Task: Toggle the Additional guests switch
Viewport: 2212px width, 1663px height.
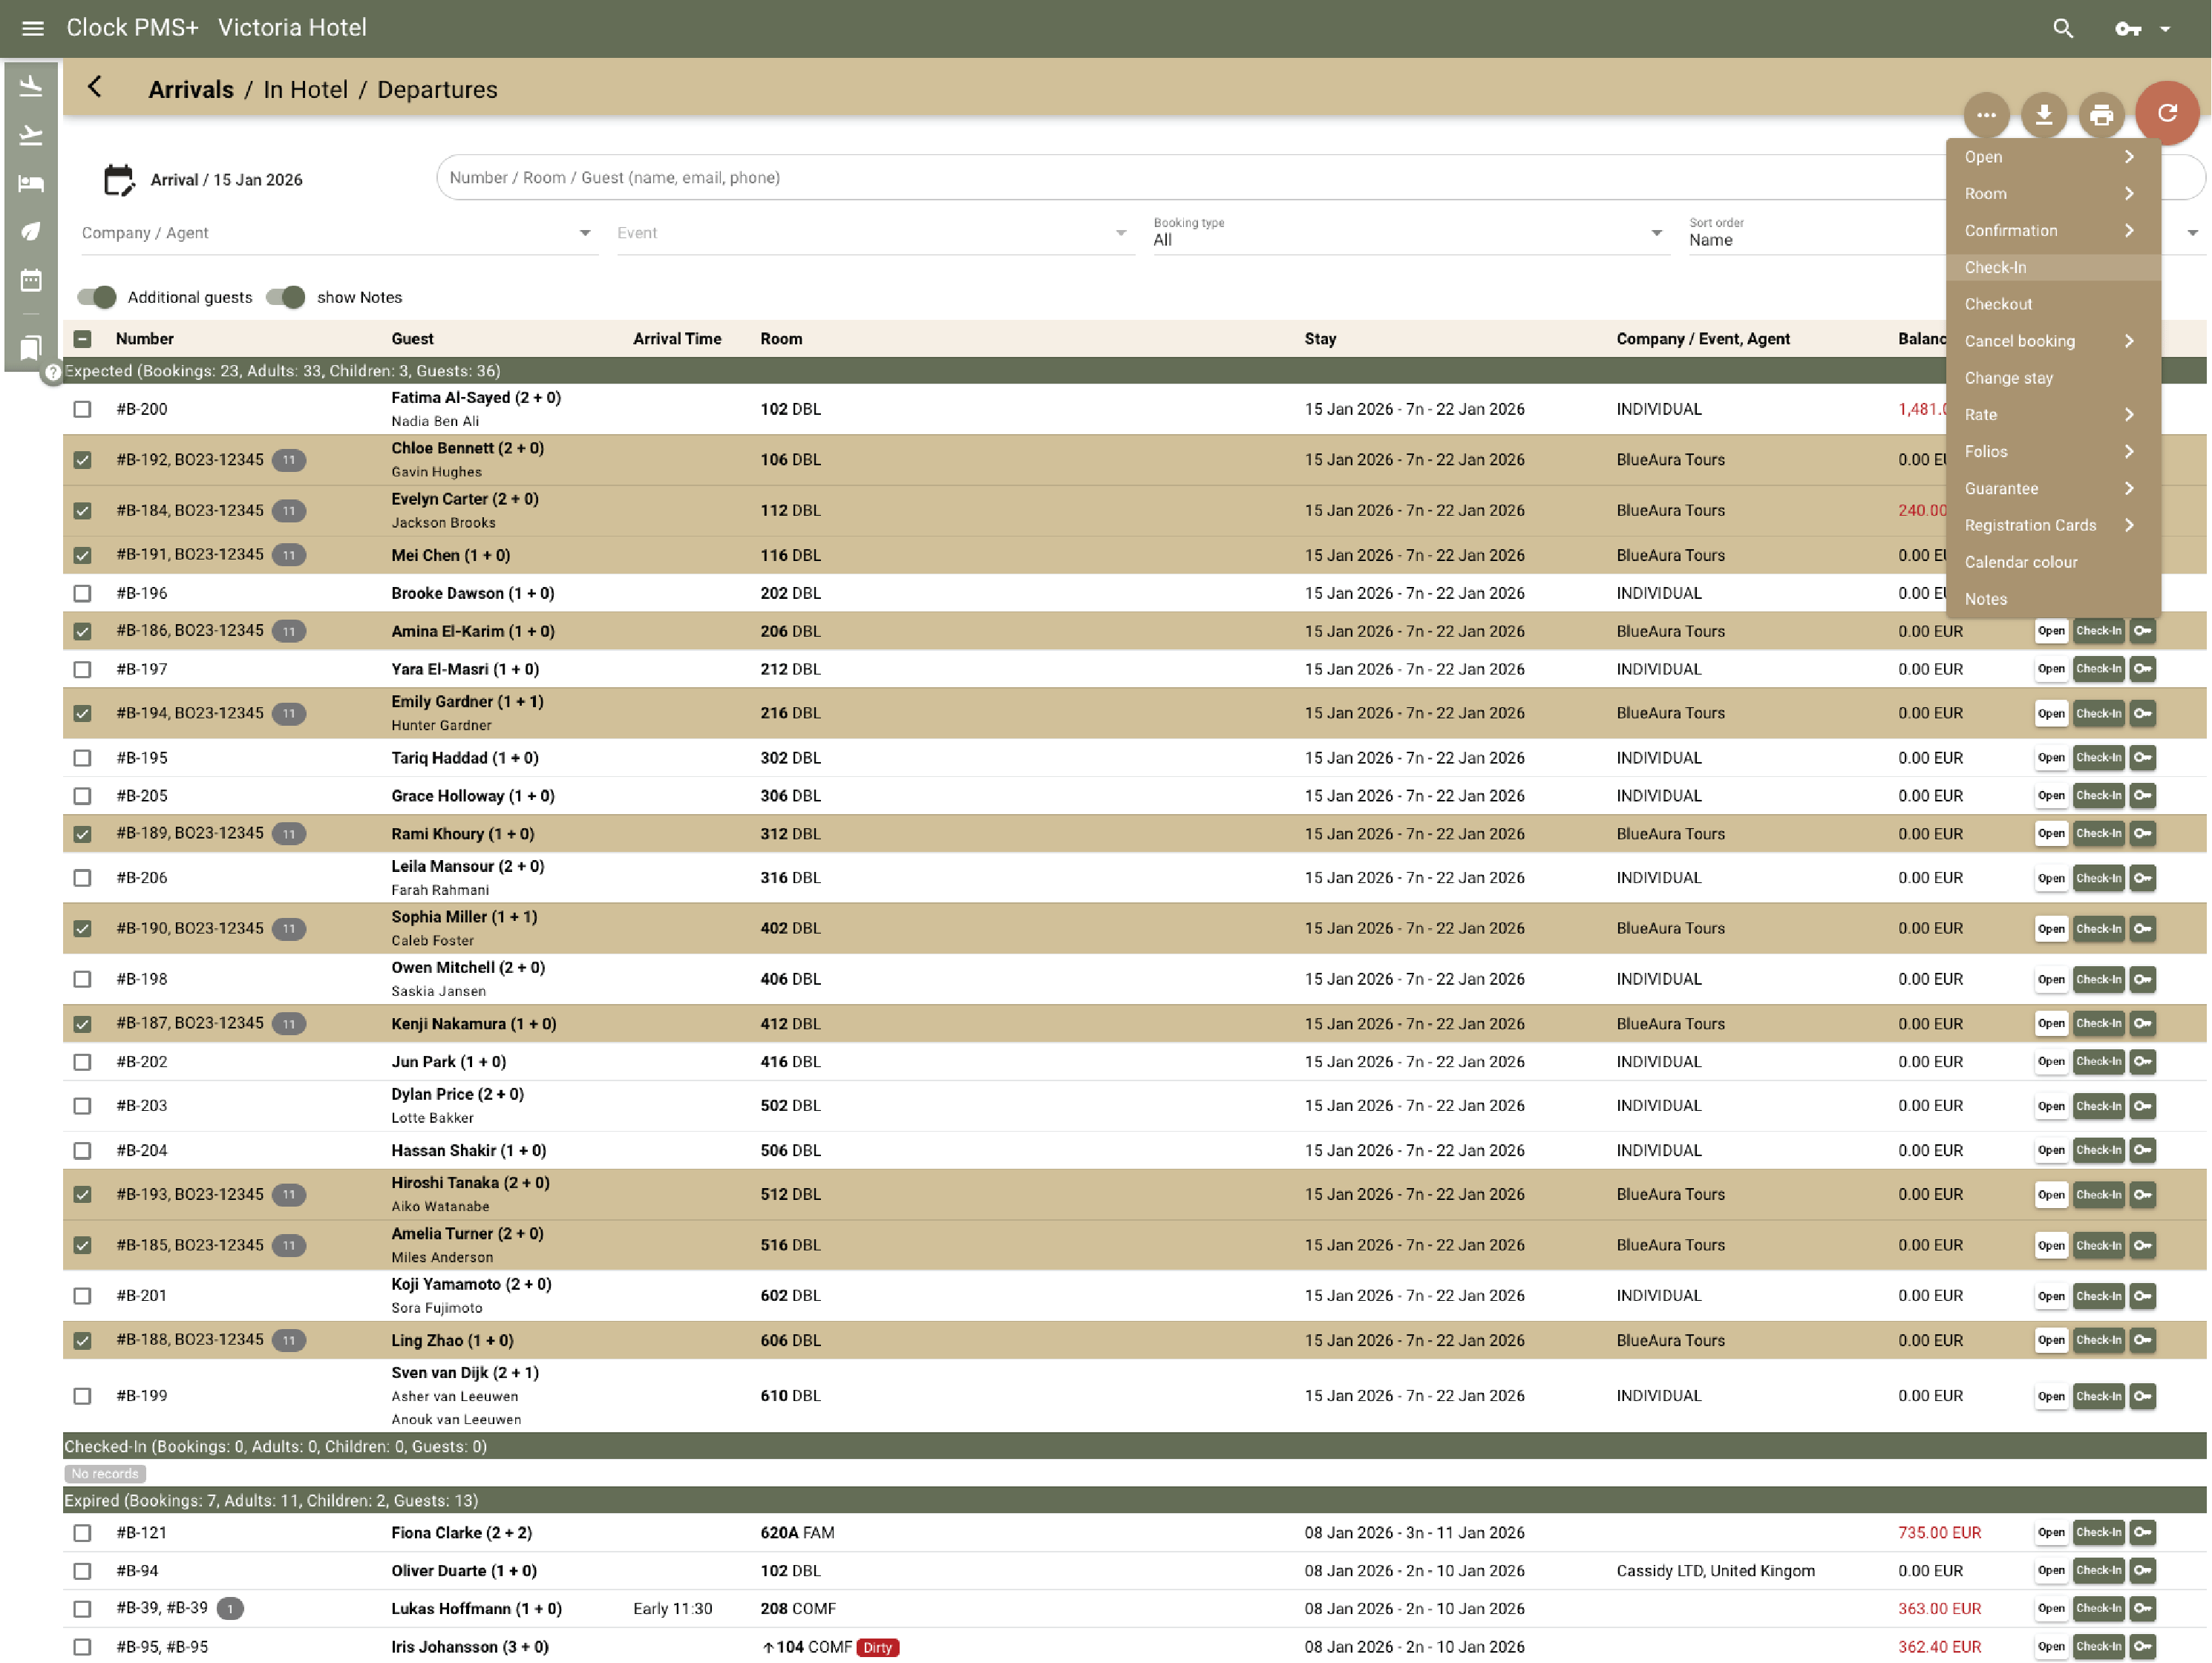Action: [x=97, y=297]
